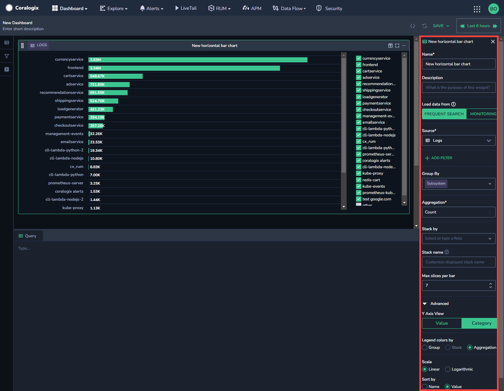Click ADD FILTER link

pos(439,158)
